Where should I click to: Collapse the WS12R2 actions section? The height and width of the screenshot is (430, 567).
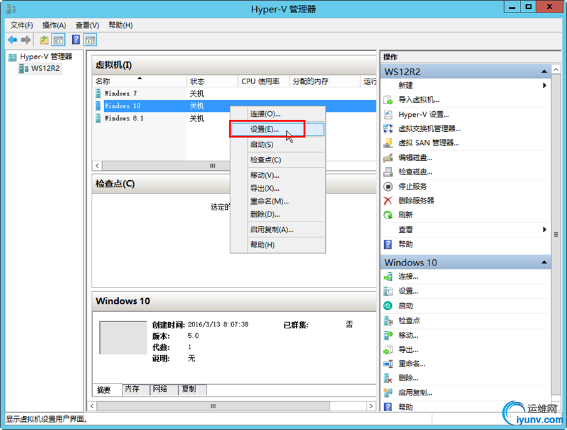[544, 72]
